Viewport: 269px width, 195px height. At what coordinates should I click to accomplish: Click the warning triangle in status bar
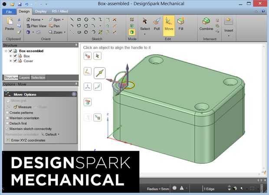pos(181,188)
